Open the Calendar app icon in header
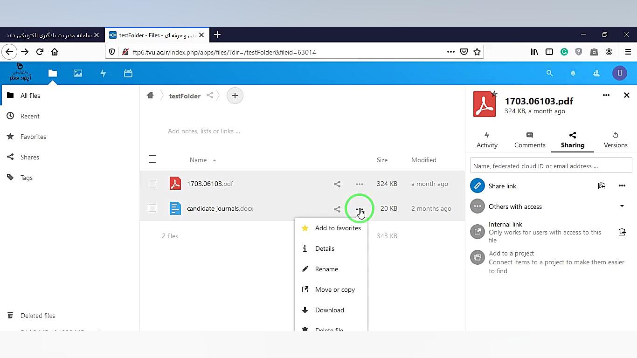This screenshot has height=358, width=637. point(128,73)
